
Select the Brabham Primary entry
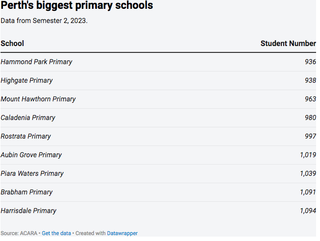click(x=26, y=193)
